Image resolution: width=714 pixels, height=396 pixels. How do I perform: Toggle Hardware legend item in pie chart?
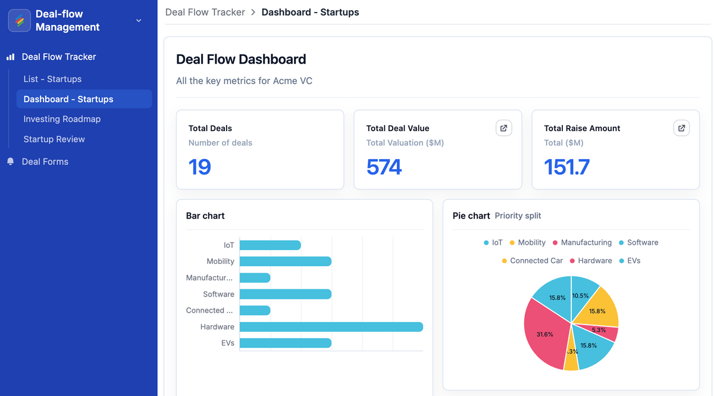(591, 261)
